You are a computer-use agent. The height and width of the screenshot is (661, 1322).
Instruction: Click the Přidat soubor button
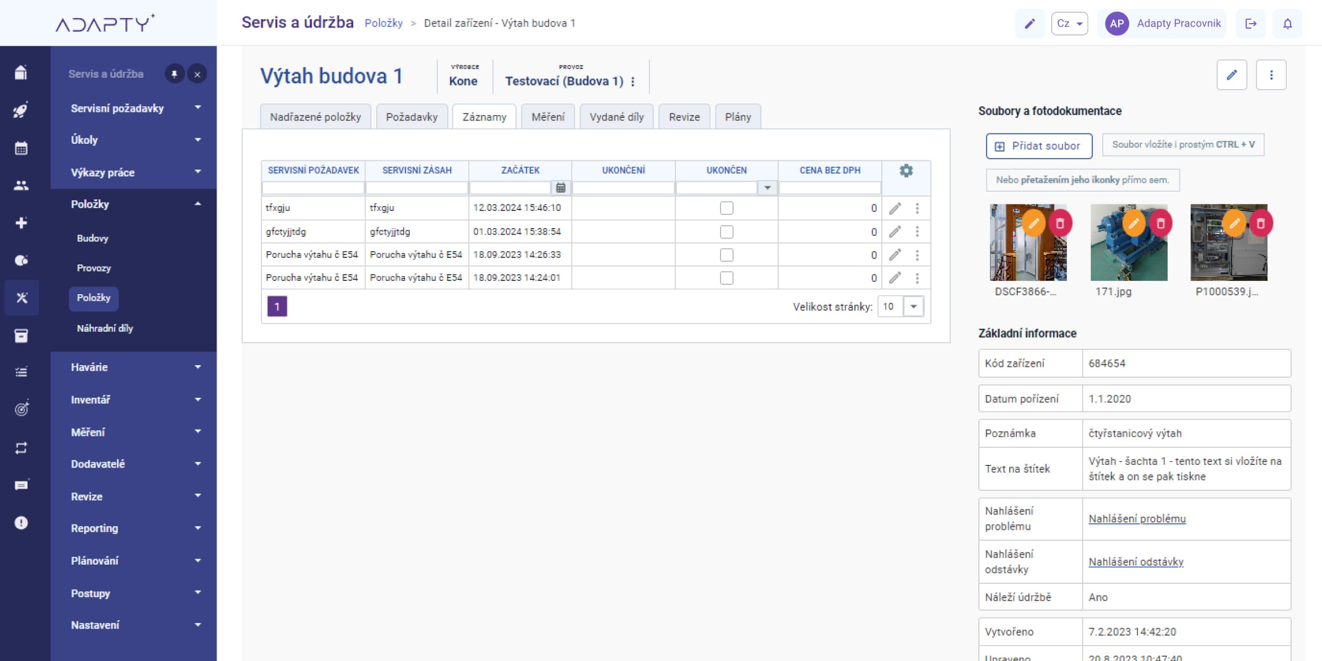click(x=1039, y=146)
